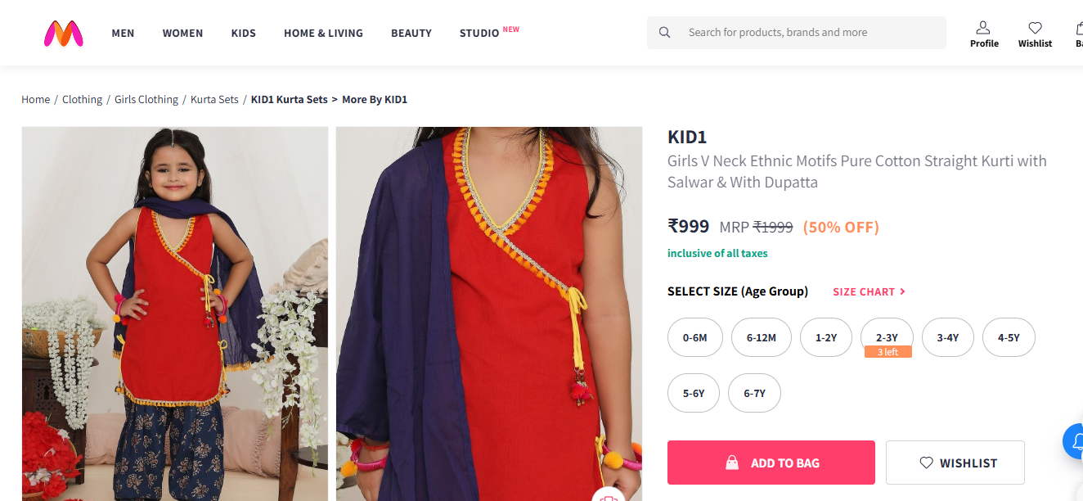Open the Wishlist heart icon in header
Screen dimensions: 1083x501
pyautogui.click(x=1035, y=34)
